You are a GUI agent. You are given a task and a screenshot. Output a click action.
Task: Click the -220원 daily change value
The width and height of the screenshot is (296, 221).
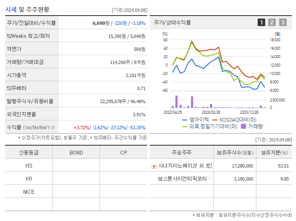[x=120, y=23]
